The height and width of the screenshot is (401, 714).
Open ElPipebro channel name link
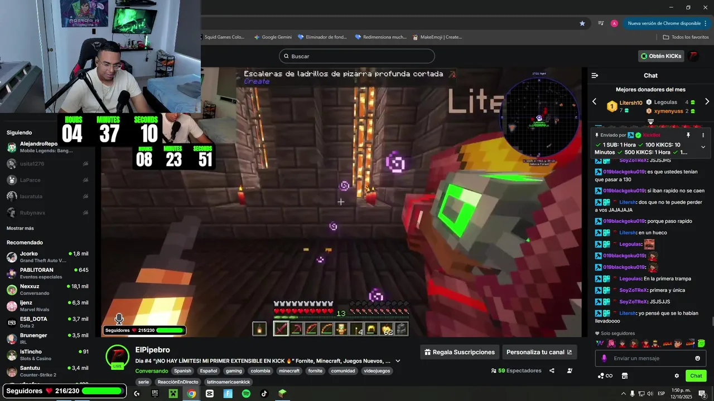[x=152, y=350]
